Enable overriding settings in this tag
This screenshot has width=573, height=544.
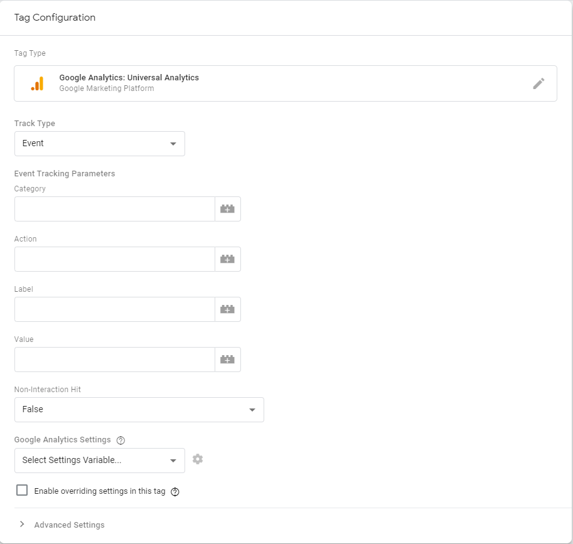22,490
